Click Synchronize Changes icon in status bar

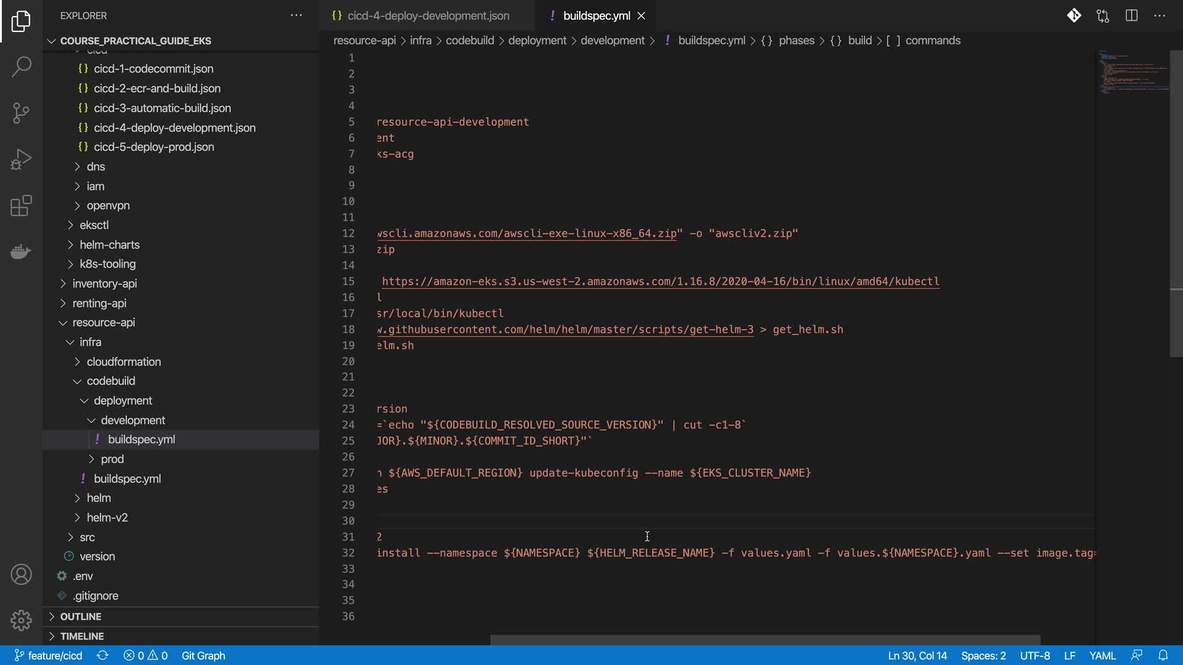[x=102, y=655]
